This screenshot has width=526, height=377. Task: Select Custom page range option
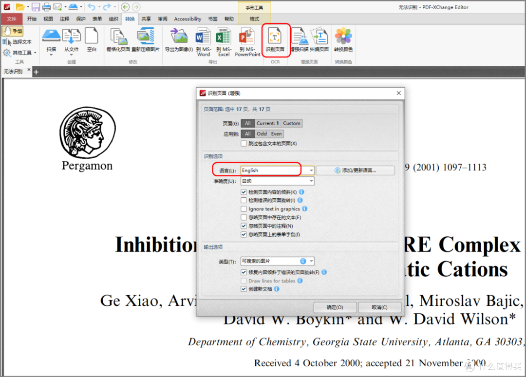292,123
